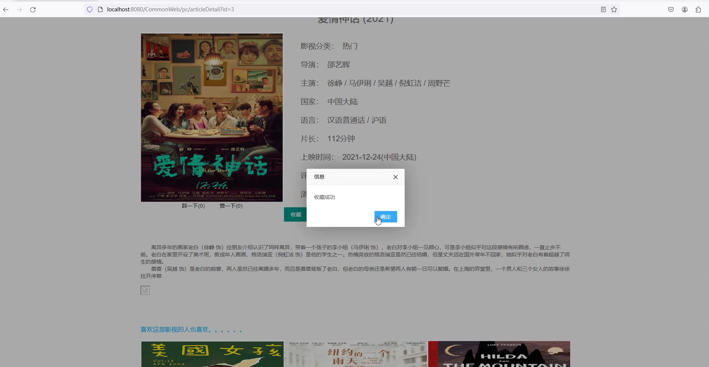Click the language value 汉语普通话 / 沪语

[x=357, y=120]
